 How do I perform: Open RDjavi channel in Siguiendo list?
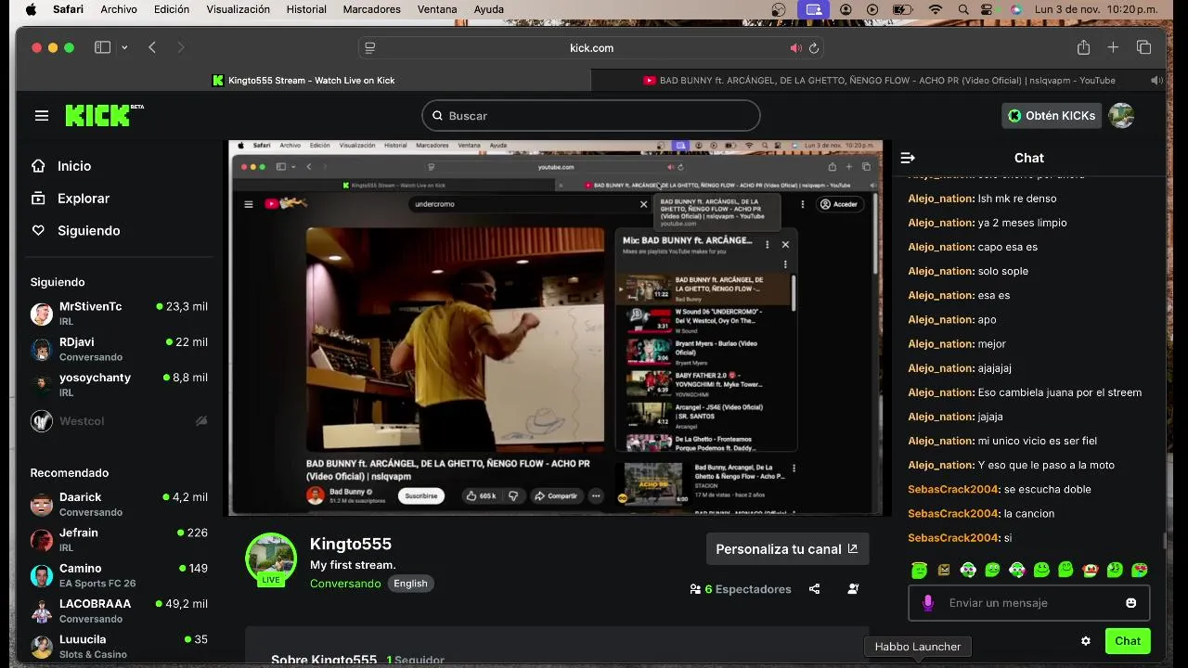(x=119, y=349)
